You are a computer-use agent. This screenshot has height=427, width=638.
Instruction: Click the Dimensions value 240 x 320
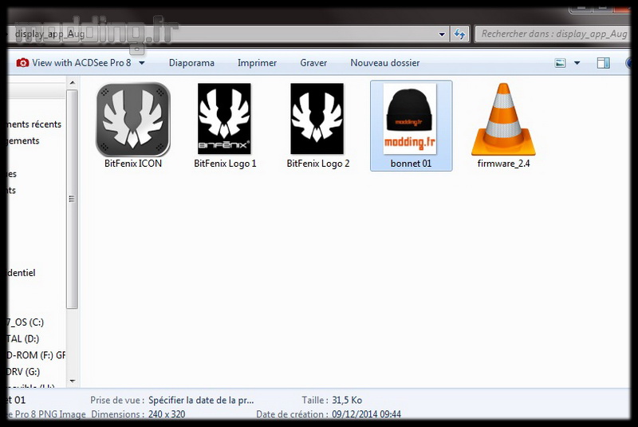[167, 414]
